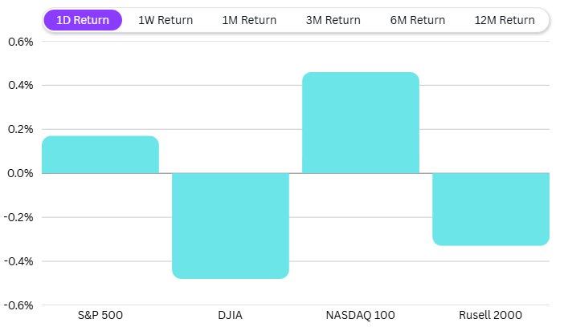Viewport: 564px width, 335px height.
Task: Click the DJIA negative bar
Action: point(231,225)
